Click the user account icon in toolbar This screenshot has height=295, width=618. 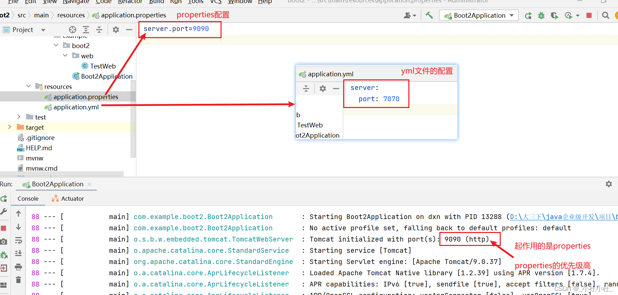(407, 15)
